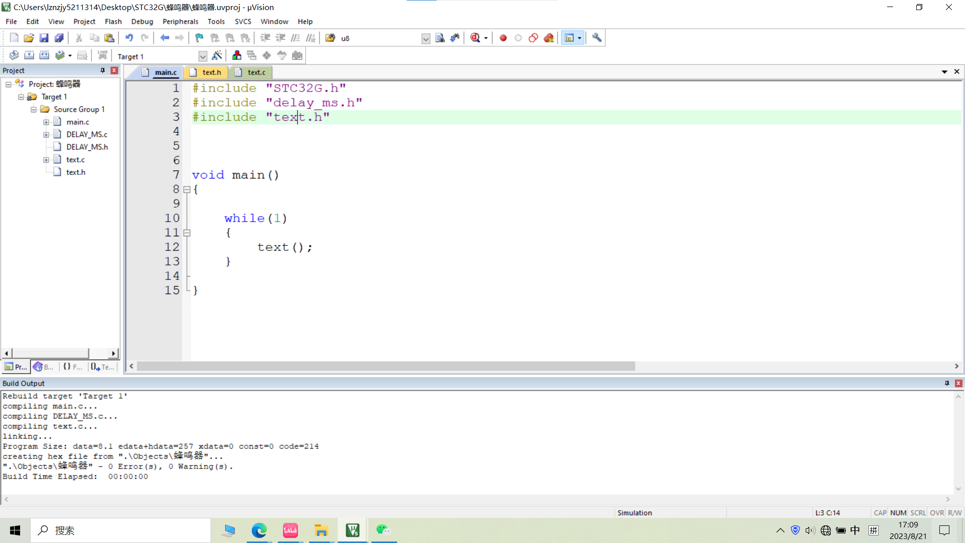
Task: Insert a bookmark with the flag icon
Action: [x=200, y=38]
